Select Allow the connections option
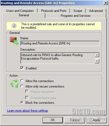Screen dimensions: 109x126 coord(22,81)
